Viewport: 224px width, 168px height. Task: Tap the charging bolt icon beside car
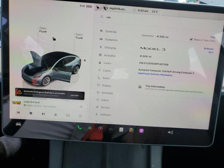pos(85,60)
